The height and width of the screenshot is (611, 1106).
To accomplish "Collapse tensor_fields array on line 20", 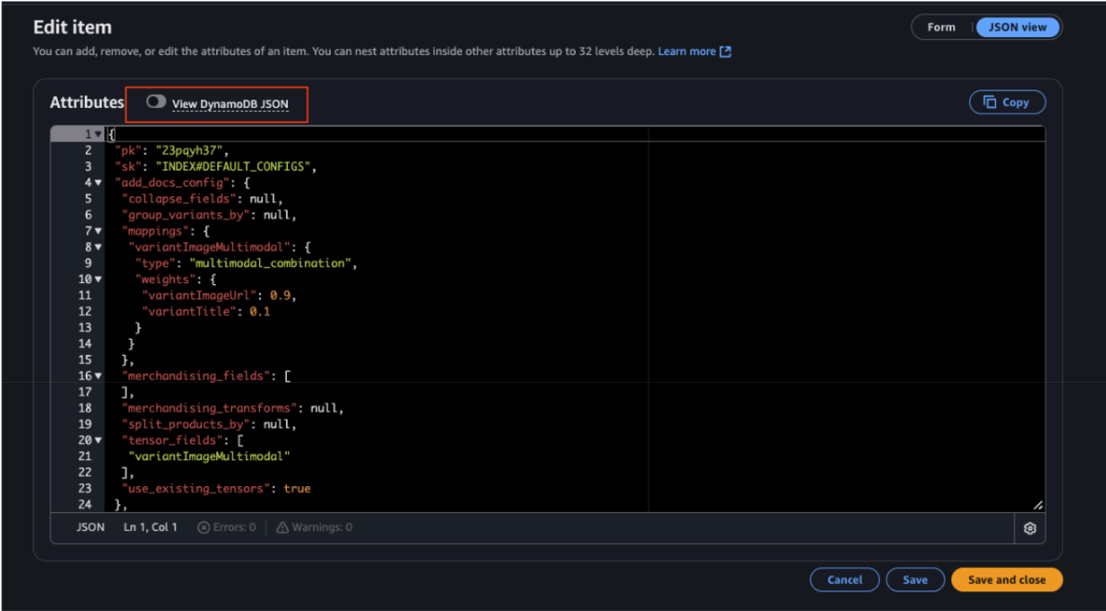I will point(98,441).
